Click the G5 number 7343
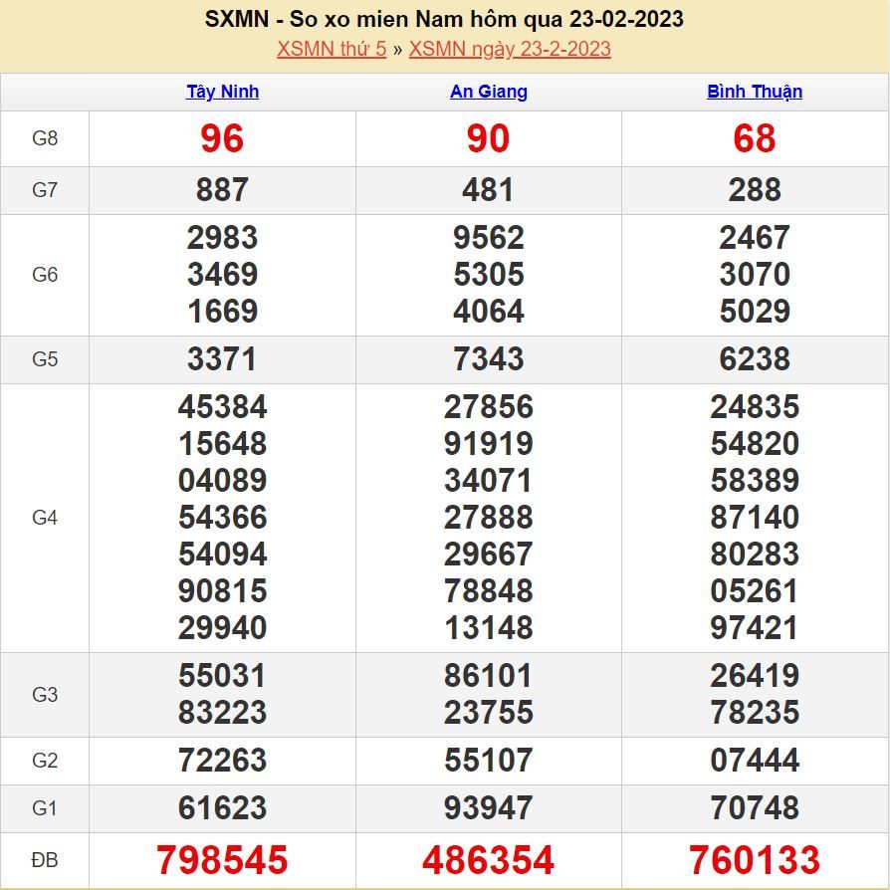Image resolution: width=890 pixels, height=890 pixels. (x=488, y=359)
